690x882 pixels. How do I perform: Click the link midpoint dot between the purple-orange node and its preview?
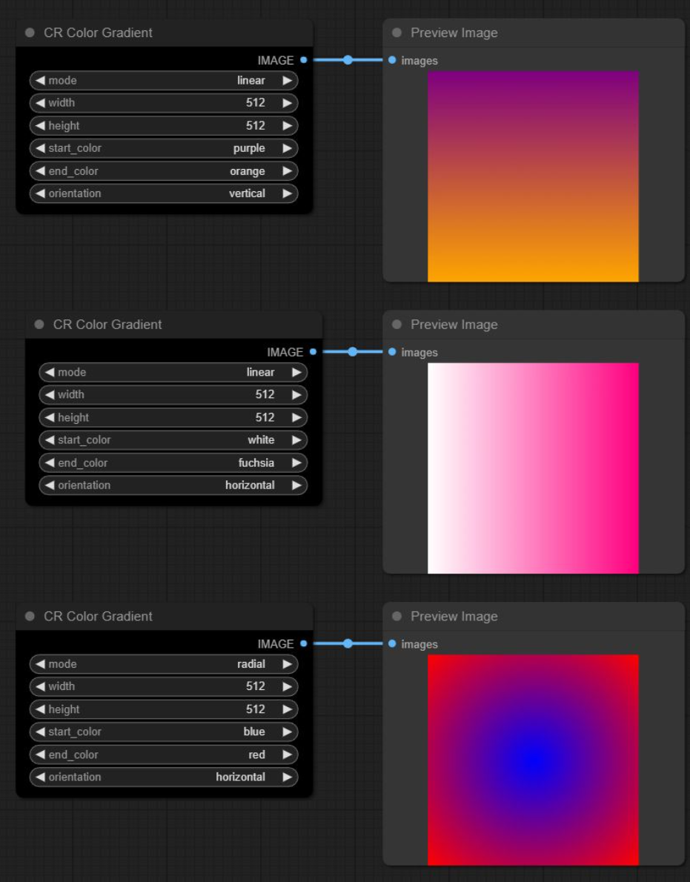coord(348,59)
